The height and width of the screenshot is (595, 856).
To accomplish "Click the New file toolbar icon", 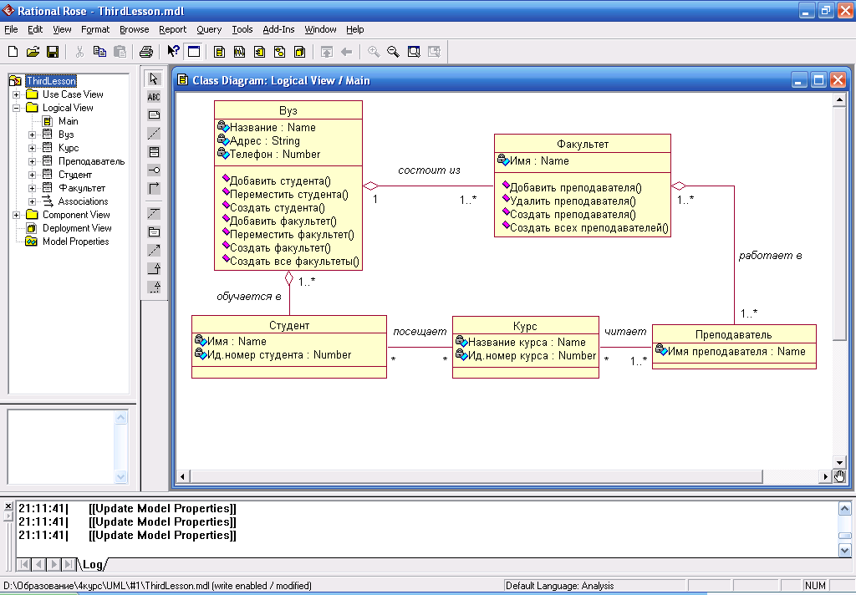I will coord(13,52).
